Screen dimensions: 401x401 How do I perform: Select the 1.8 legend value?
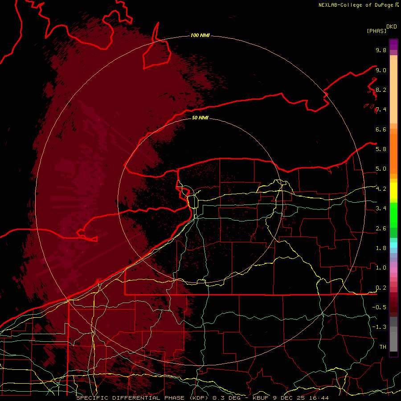pyautogui.click(x=381, y=248)
